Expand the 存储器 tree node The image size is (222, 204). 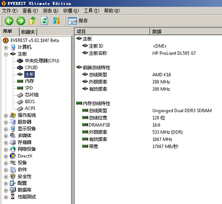point(6,143)
